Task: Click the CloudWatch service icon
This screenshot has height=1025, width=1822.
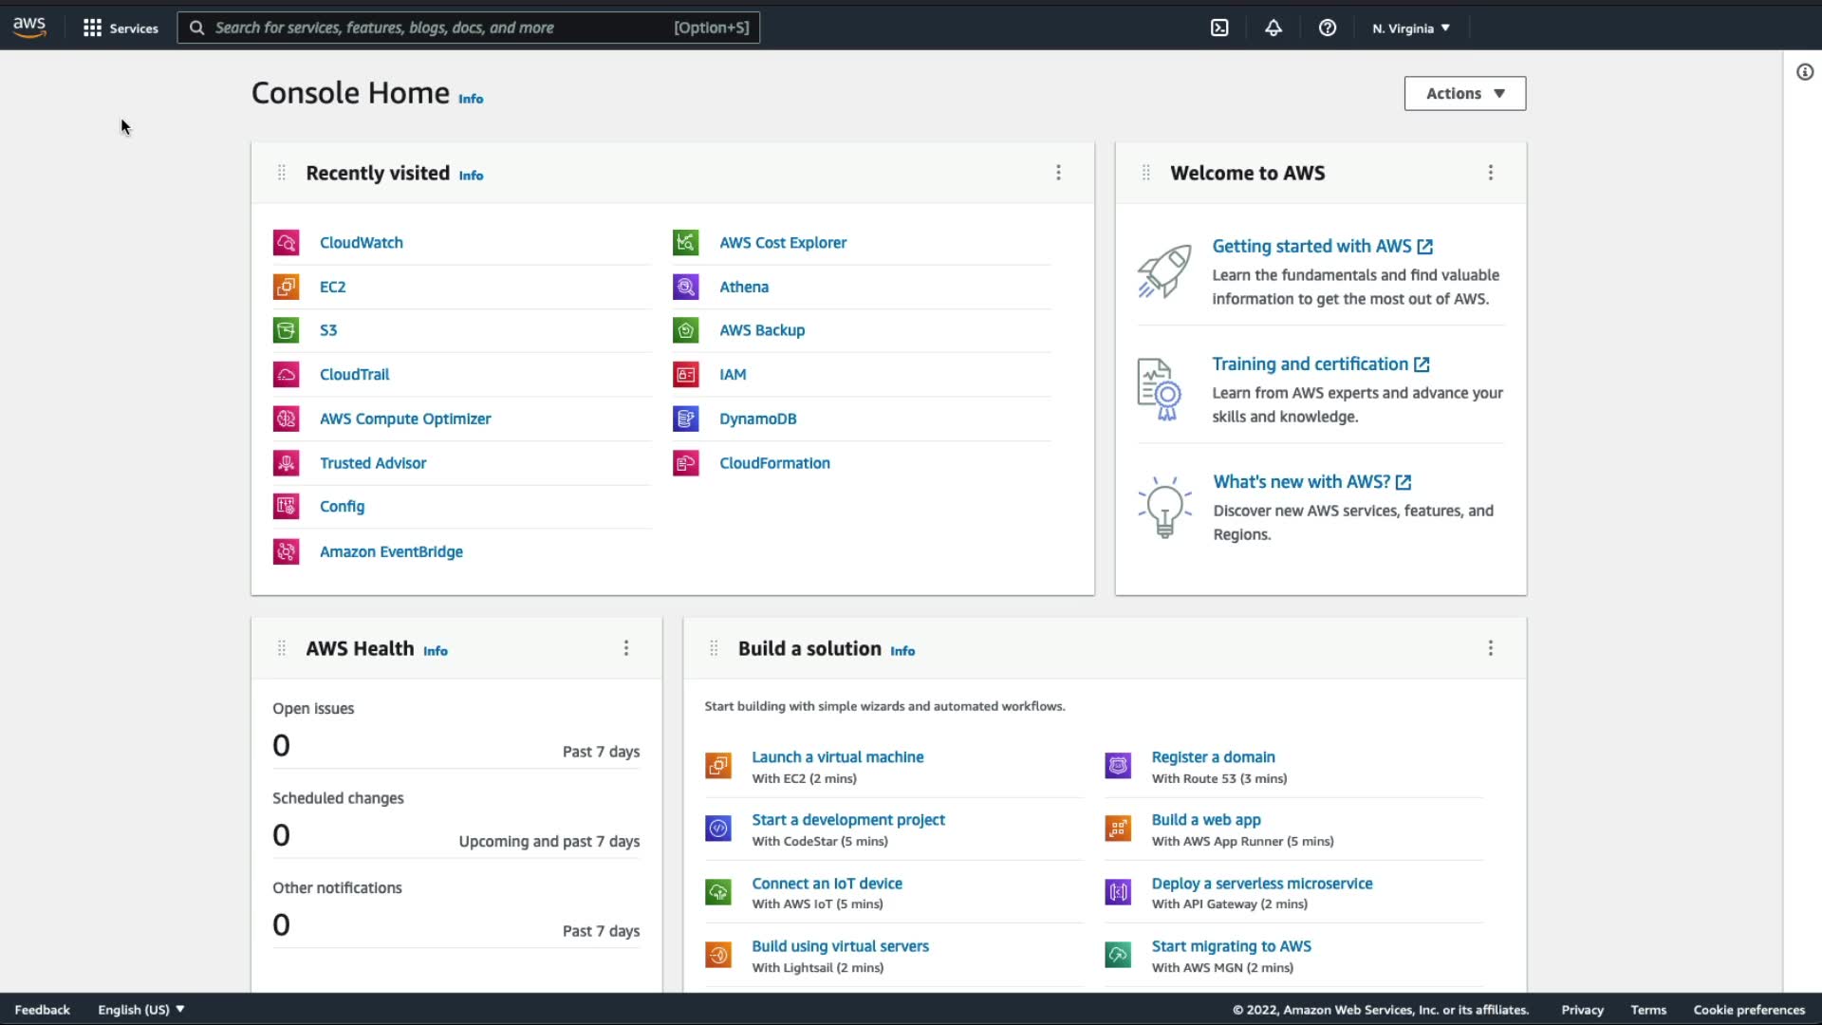Action: [286, 243]
